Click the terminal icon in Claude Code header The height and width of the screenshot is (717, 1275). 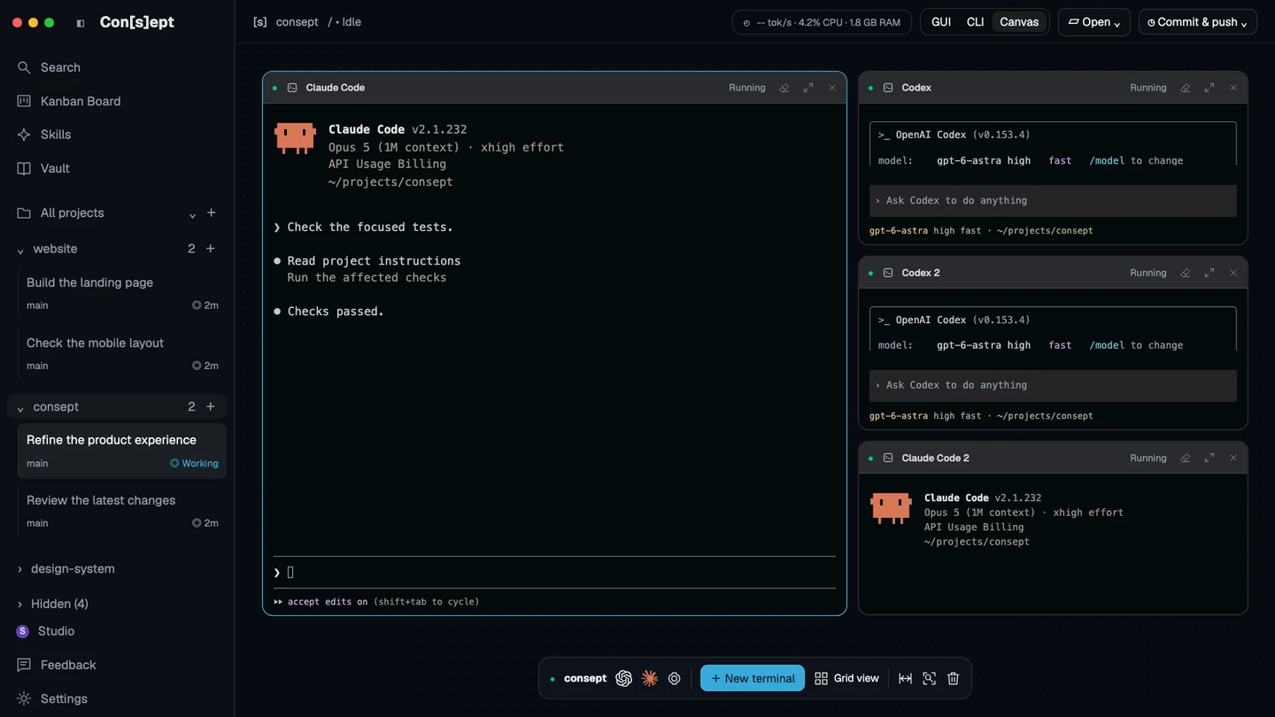(292, 88)
